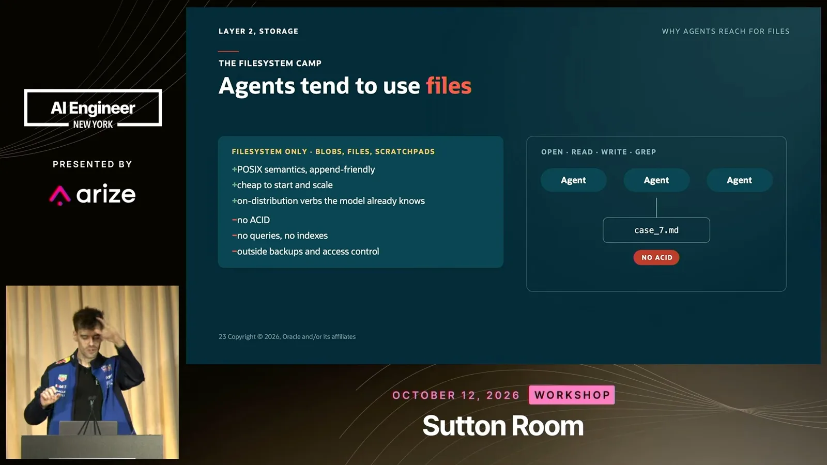Screen dimensions: 827x465
Task: Click 'THE FILESYSTEM CAMP' subtitle
Action: coord(270,64)
